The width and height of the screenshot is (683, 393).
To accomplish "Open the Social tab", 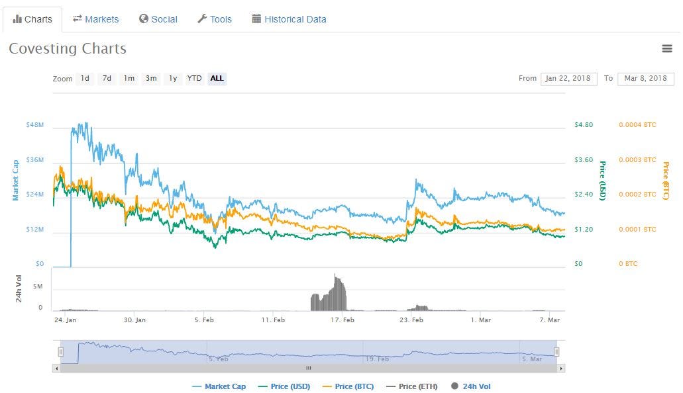I will point(158,19).
